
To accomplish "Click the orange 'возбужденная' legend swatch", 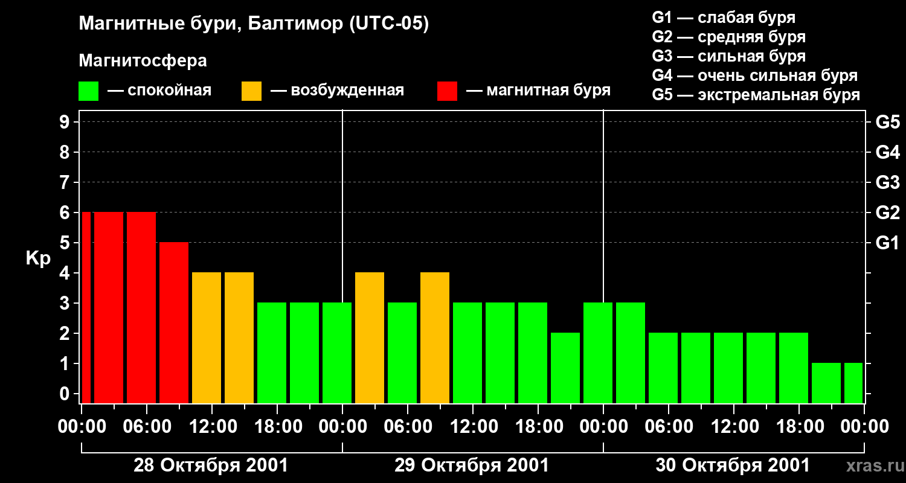I will [251, 91].
